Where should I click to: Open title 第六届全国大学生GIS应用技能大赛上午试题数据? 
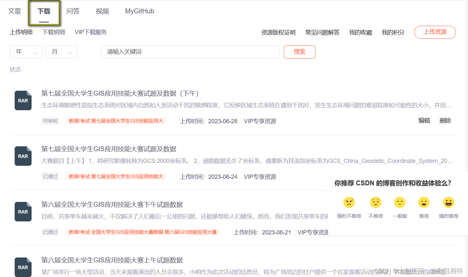tap(112, 260)
